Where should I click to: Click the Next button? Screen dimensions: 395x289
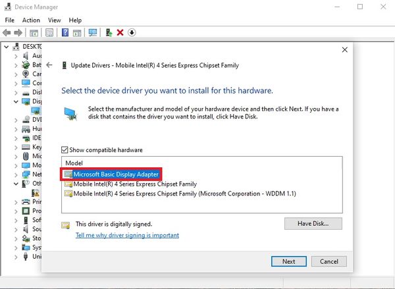click(x=289, y=261)
